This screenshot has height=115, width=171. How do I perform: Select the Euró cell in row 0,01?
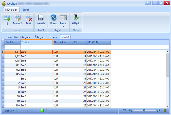point(37,52)
